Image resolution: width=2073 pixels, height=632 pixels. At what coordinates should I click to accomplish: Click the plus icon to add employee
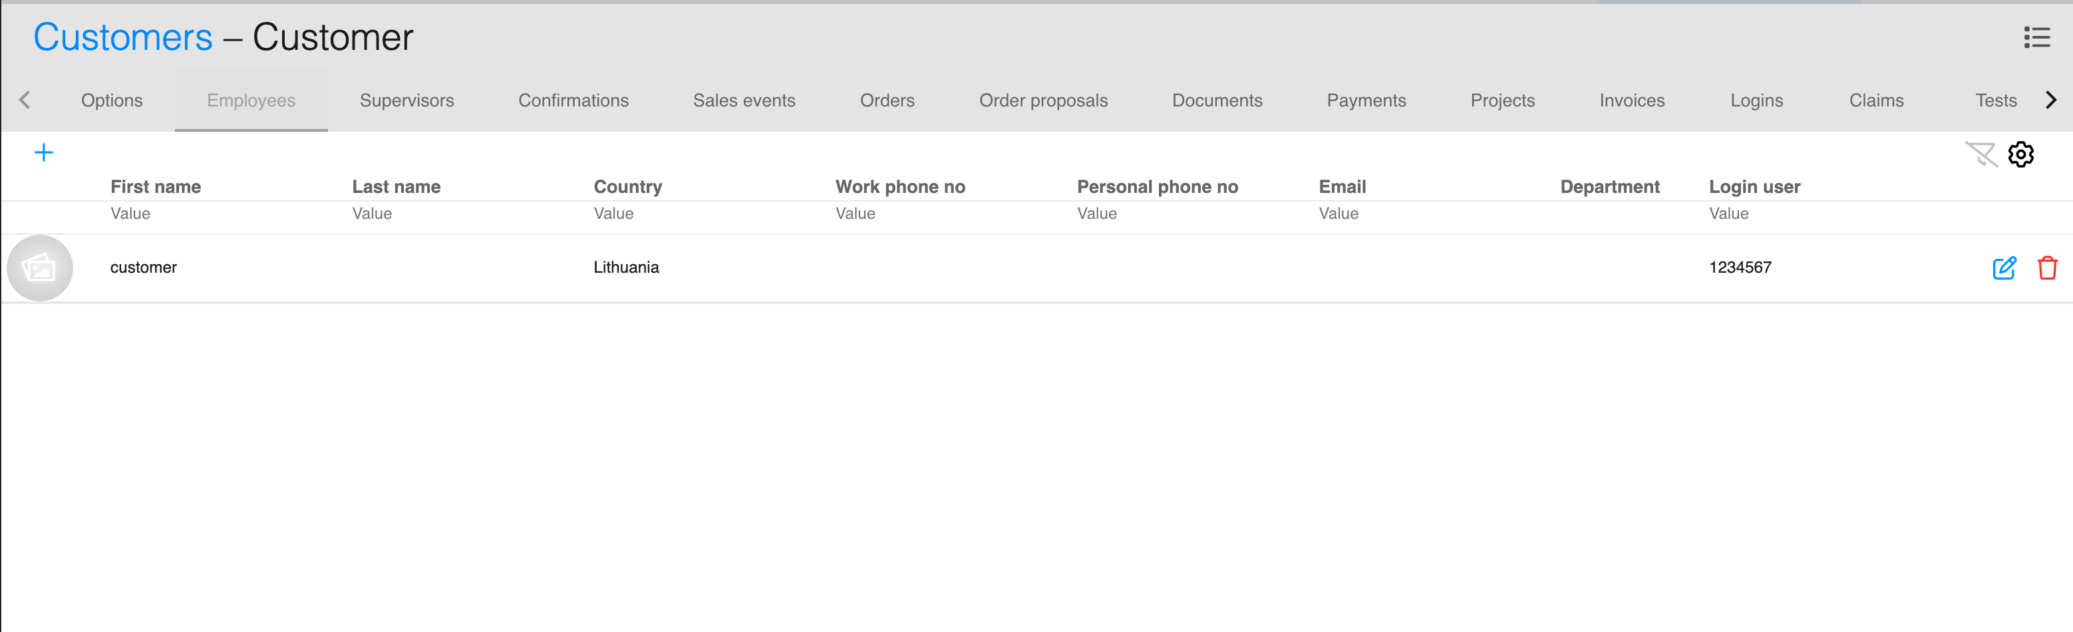click(x=43, y=152)
